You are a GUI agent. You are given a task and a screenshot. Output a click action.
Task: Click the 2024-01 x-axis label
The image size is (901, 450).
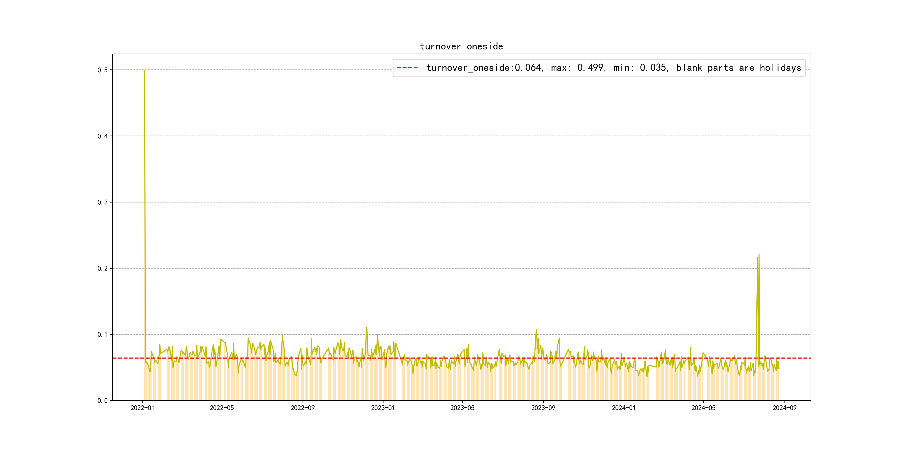pyautogui.click(x=624, y=408)
